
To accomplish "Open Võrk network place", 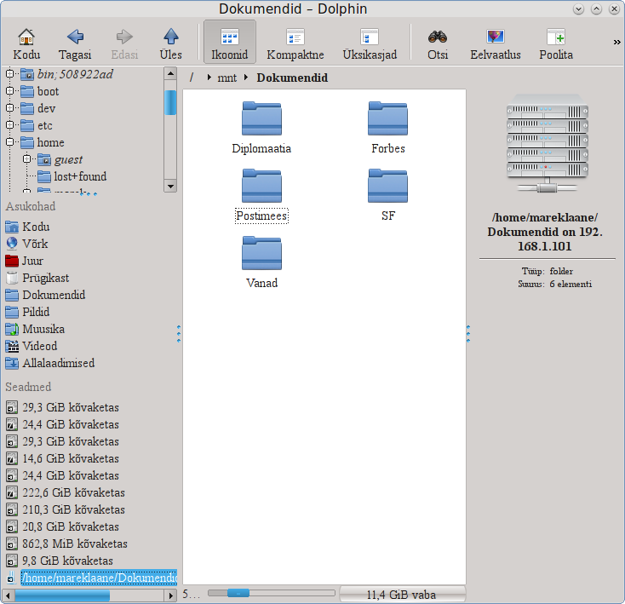I will [26, 244].
